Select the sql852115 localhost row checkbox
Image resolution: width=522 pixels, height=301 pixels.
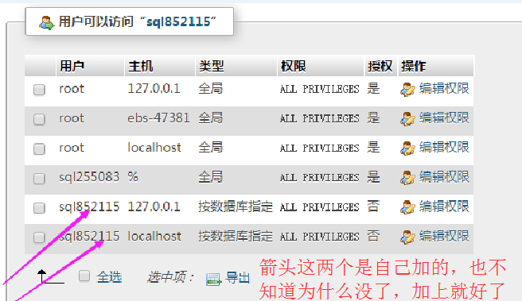(39, 237)
